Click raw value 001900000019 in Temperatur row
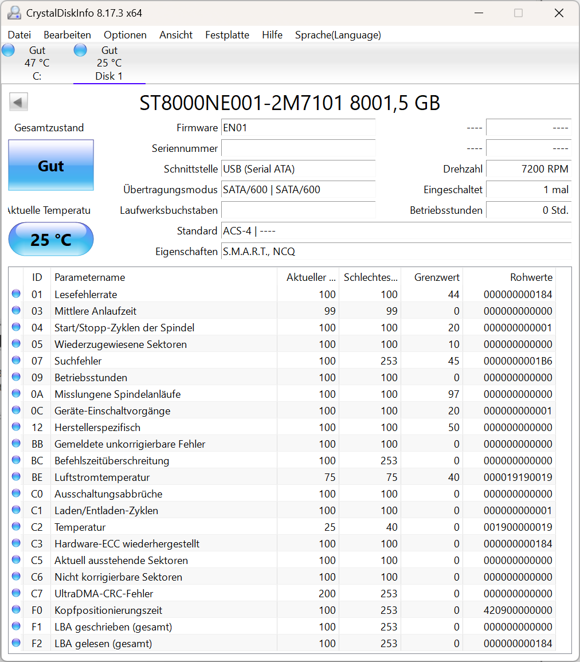The image size is (580, 662). (518, 527)
